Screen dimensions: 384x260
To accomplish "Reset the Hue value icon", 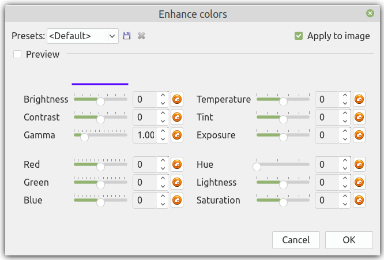I will click(x=359, y=164).
